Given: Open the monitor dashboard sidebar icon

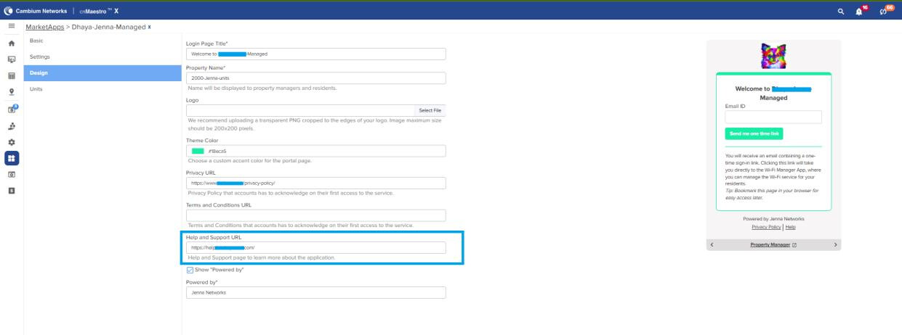Looking at the screenshot, I should pos(12,59).
